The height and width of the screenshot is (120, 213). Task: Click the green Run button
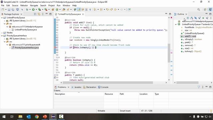pyautogui.click(x=33, y=10)
